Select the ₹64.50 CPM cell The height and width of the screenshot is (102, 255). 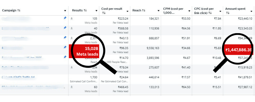[x=186, y=87]
